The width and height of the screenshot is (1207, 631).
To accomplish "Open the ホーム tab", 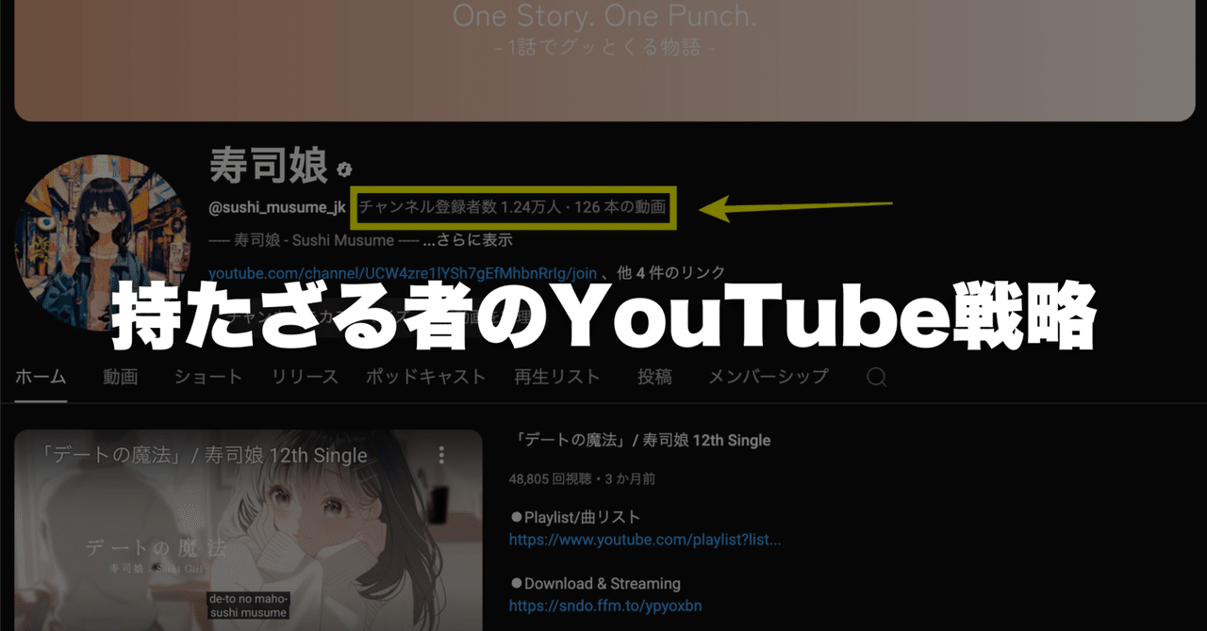I will pos(41,377).
